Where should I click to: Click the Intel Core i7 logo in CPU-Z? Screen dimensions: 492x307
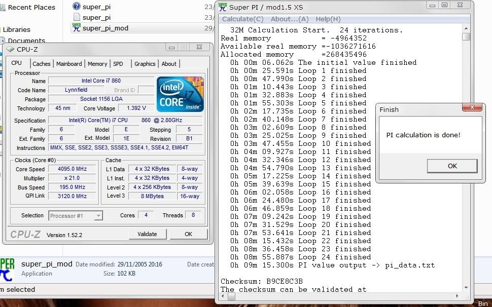pos(180,94)
